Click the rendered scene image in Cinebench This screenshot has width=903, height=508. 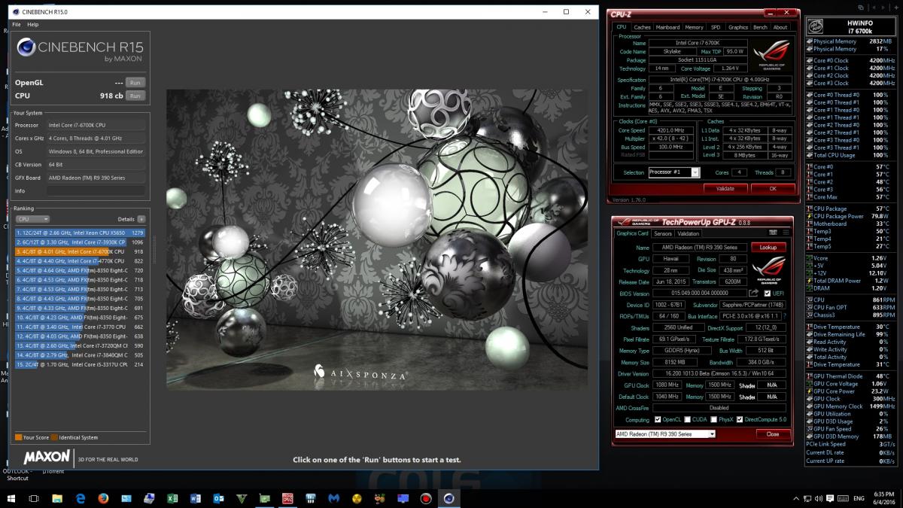point(376,239)
